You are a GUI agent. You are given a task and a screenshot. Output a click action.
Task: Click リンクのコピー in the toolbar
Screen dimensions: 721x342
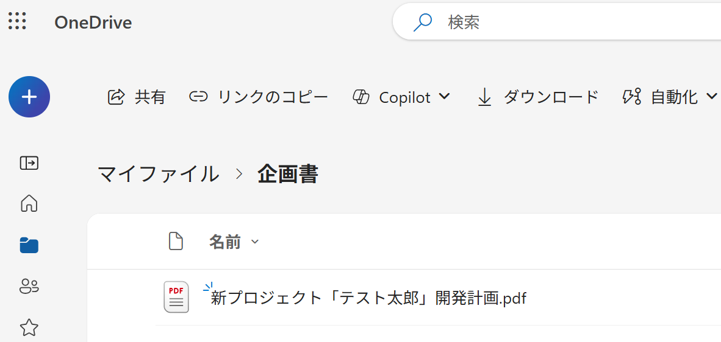click(259, 97)
